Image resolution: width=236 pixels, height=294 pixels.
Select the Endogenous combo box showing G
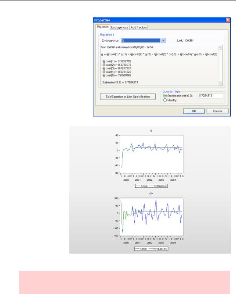point(143,40)
